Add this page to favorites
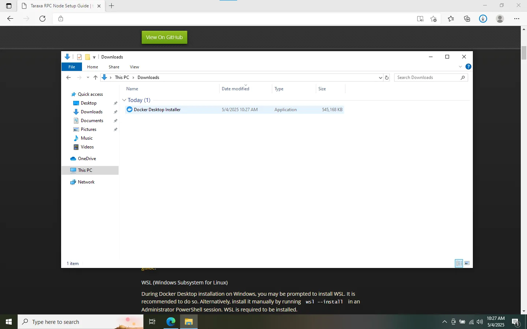 point(434,19)
